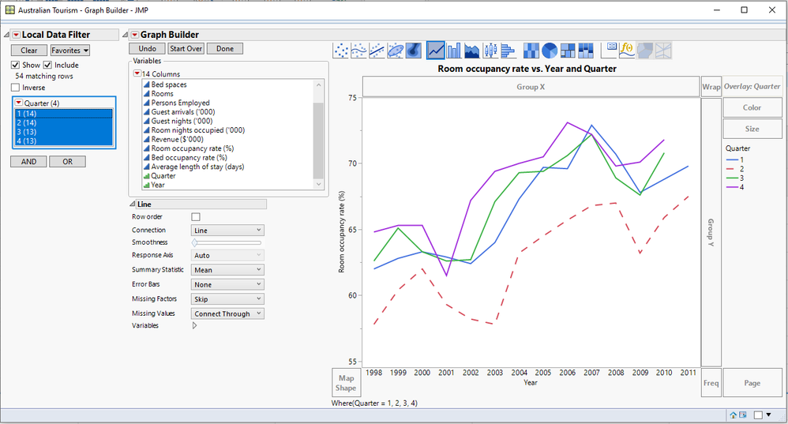Select the Line element icon
This screenshot has width=788, height=424.
click(435, 51)
